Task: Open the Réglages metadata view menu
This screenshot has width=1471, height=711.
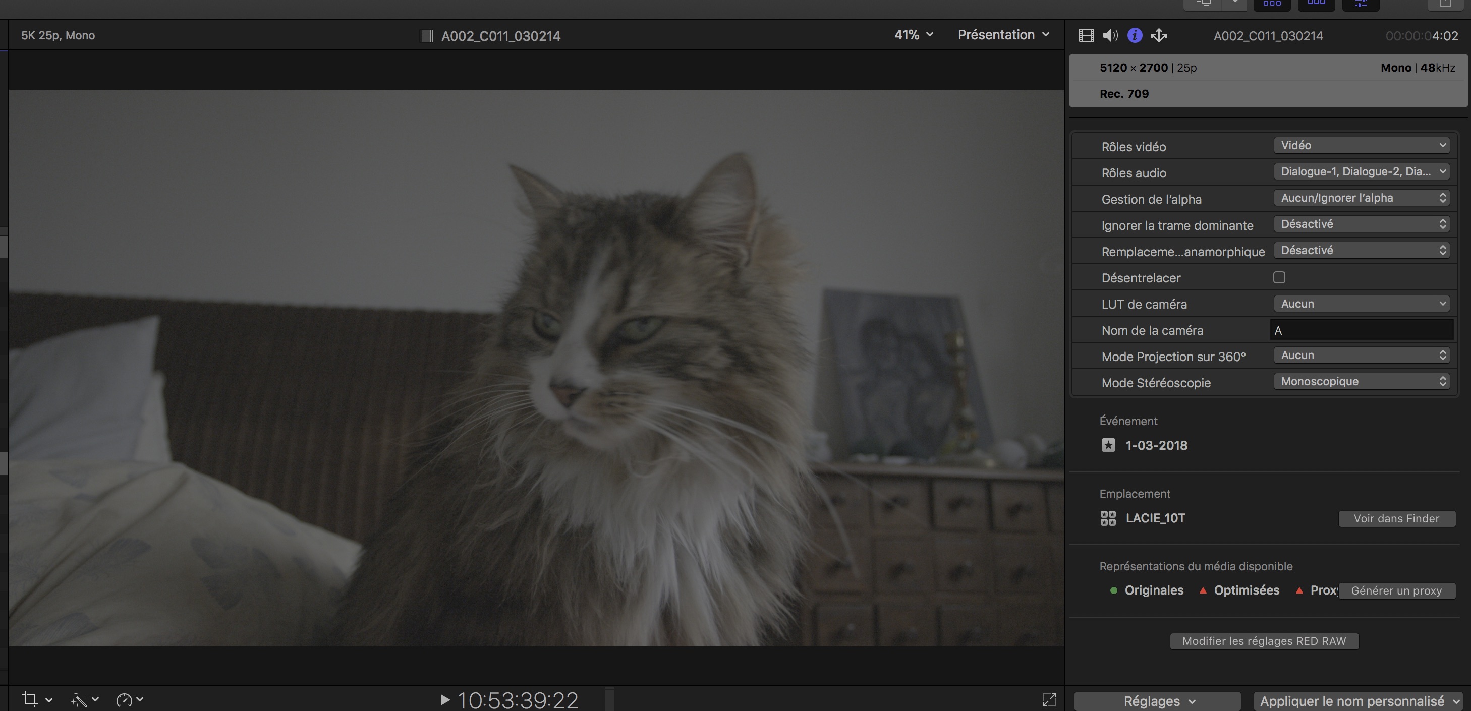Action: [1158, 701]
